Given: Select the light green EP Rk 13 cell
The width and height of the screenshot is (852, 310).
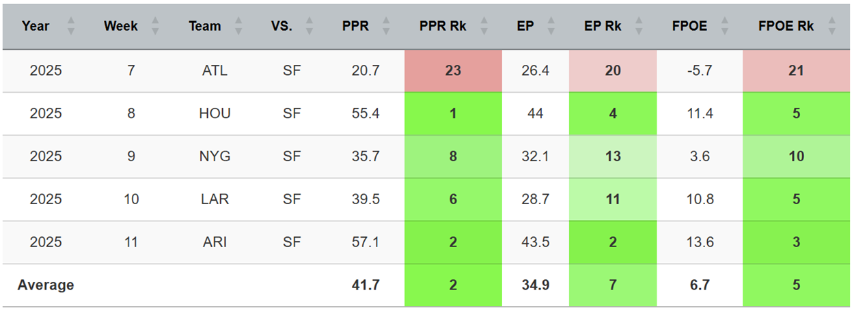Looking at the screenshot, I should (x=613, y=156).
